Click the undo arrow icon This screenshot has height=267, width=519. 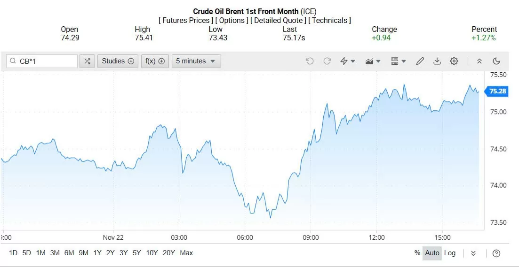(310, 61)
